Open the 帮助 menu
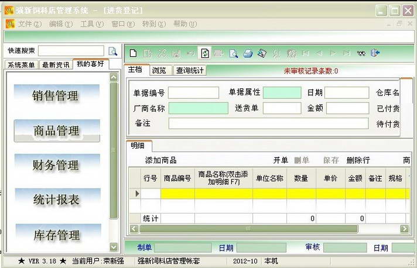The height and width of the screenshot is (268, 417). (x=185, y=24)
